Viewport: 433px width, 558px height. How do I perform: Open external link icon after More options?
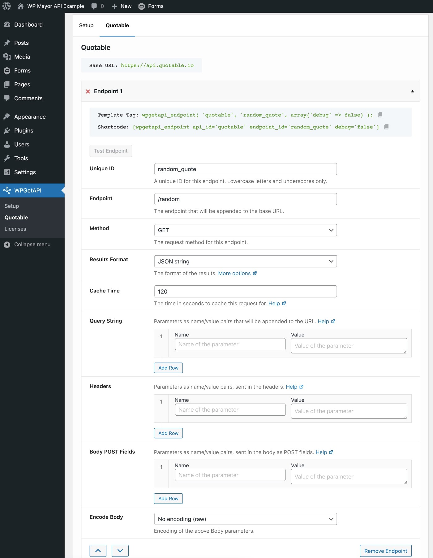point(255,273)
